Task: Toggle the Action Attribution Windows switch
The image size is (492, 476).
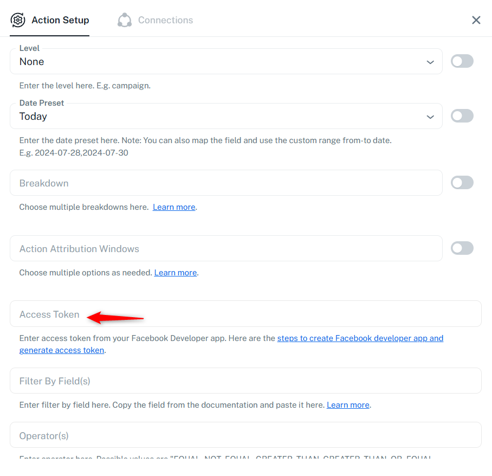Action: [462, 248]
